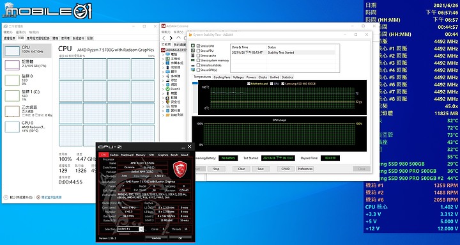Screen dimensions: 460x245
Task: Open the Socket #1 selection dropdown in CPU-Z
Action: [x=141, y=229]
